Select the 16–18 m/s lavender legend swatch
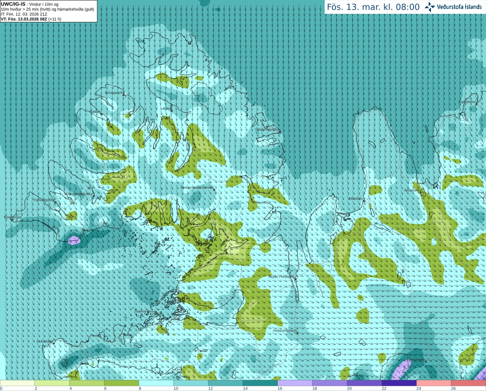 295,383
